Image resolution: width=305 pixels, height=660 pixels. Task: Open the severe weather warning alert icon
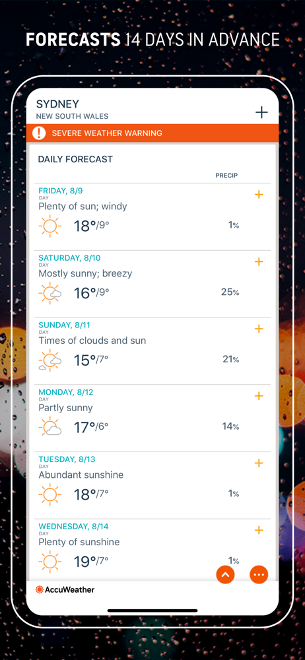click(x=39, y=133)
